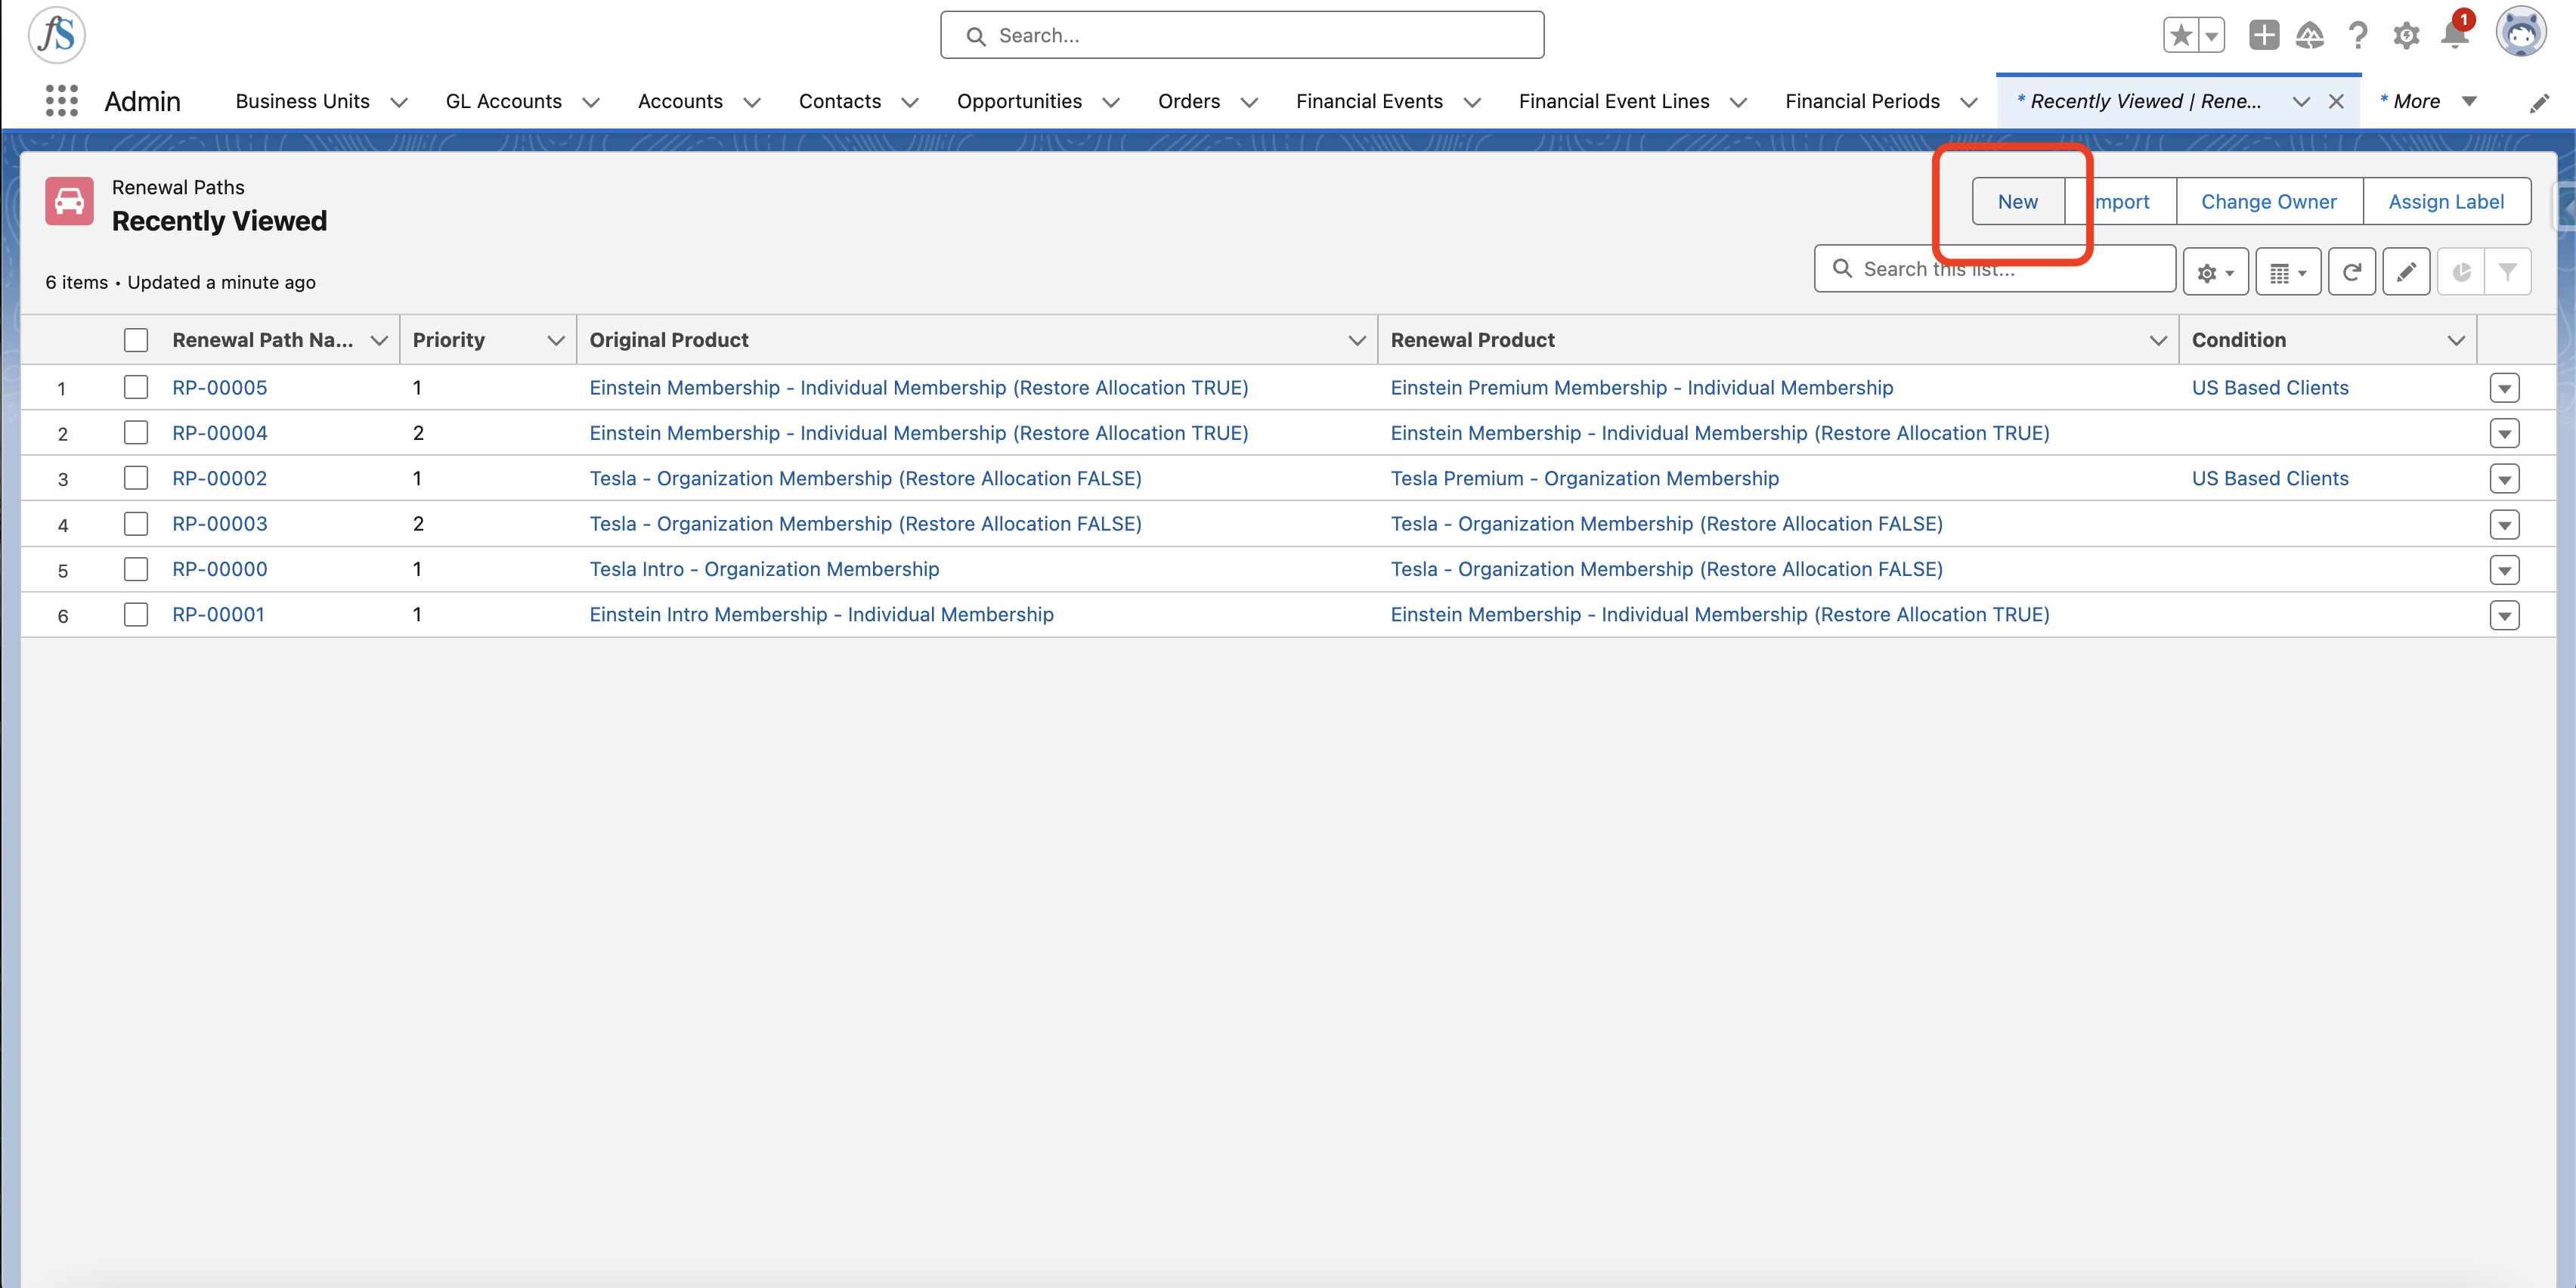Click the Change Owner button

pyautogui.click(x=2269, y=202)
